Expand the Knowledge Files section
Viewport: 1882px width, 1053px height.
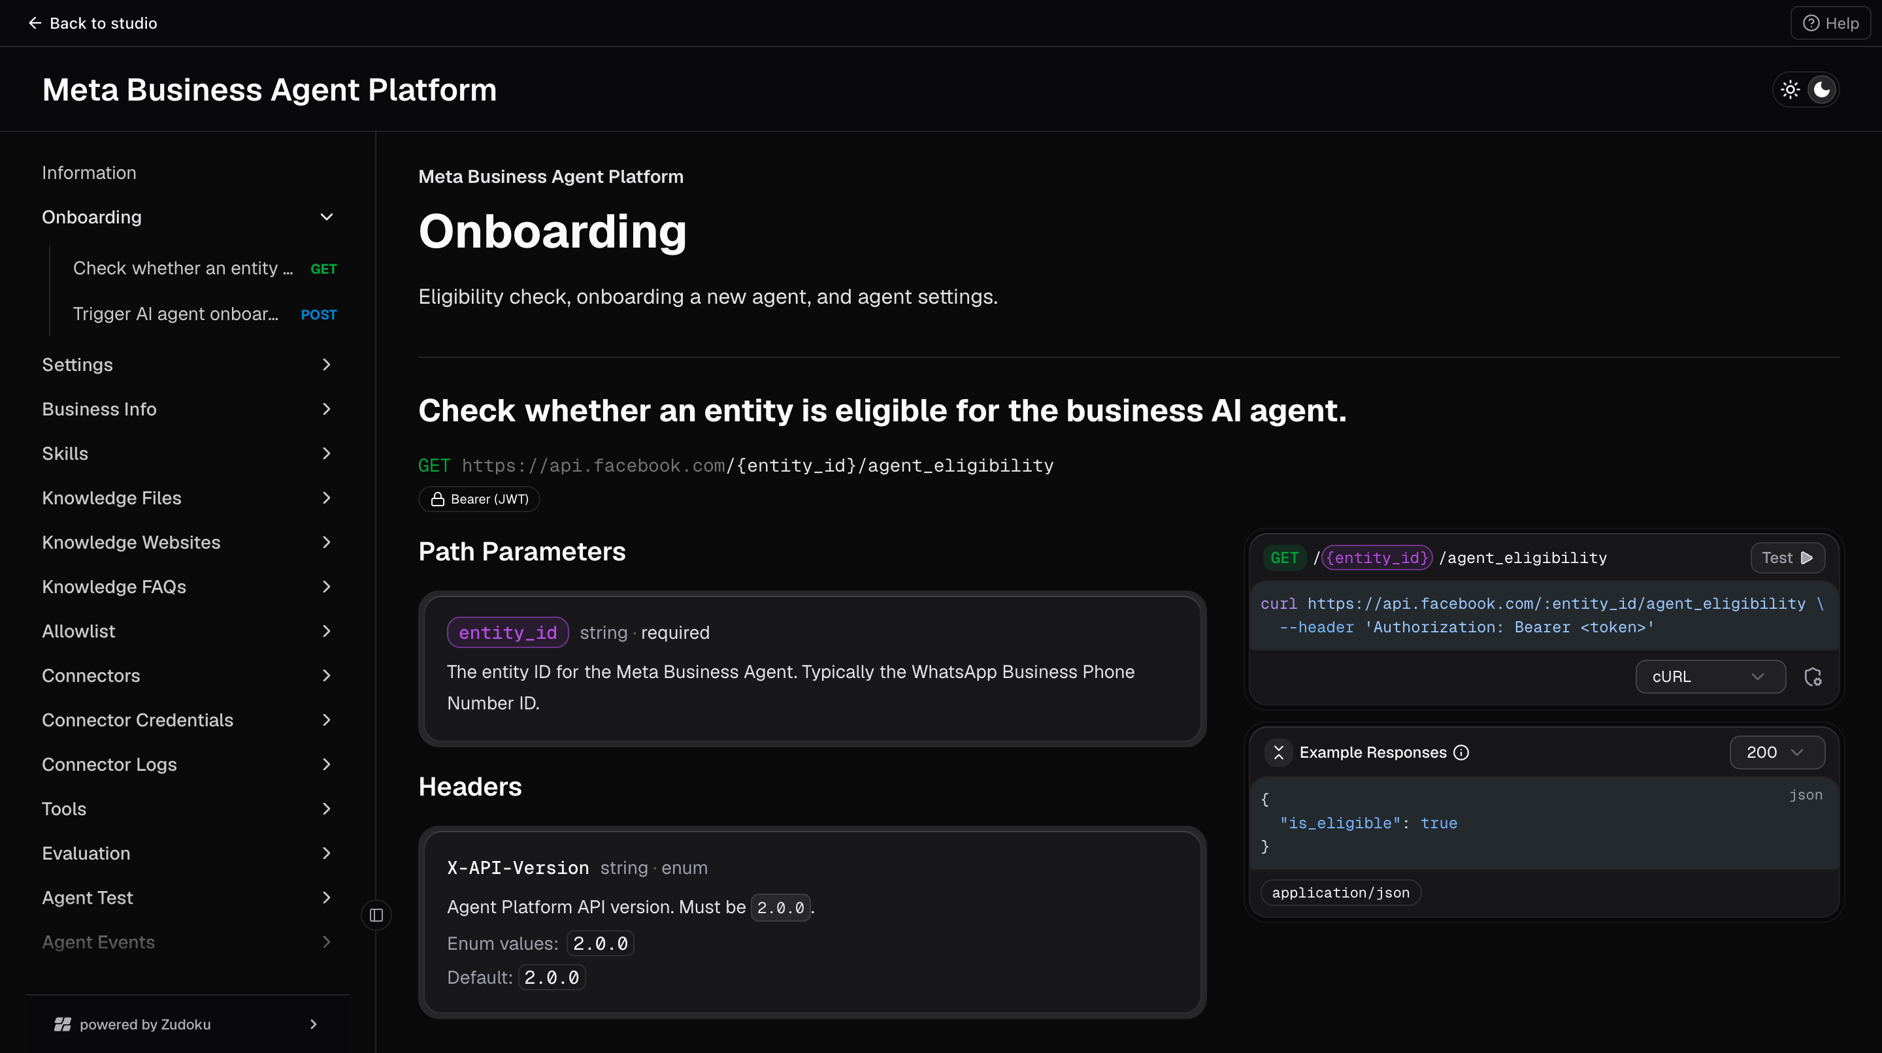[x=188, y=498]
